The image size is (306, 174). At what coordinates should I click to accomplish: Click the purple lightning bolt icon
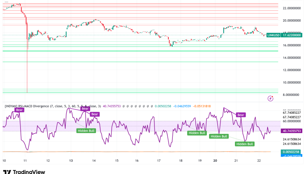pyautogui.click(x=270, y=98)
